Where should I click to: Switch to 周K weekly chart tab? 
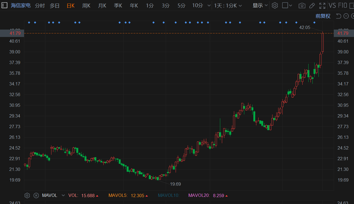pyautogui.click(x=86, y=5)
